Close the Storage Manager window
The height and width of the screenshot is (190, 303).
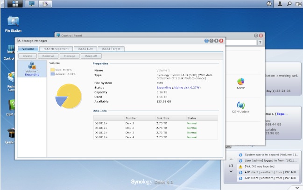[221, 41]
